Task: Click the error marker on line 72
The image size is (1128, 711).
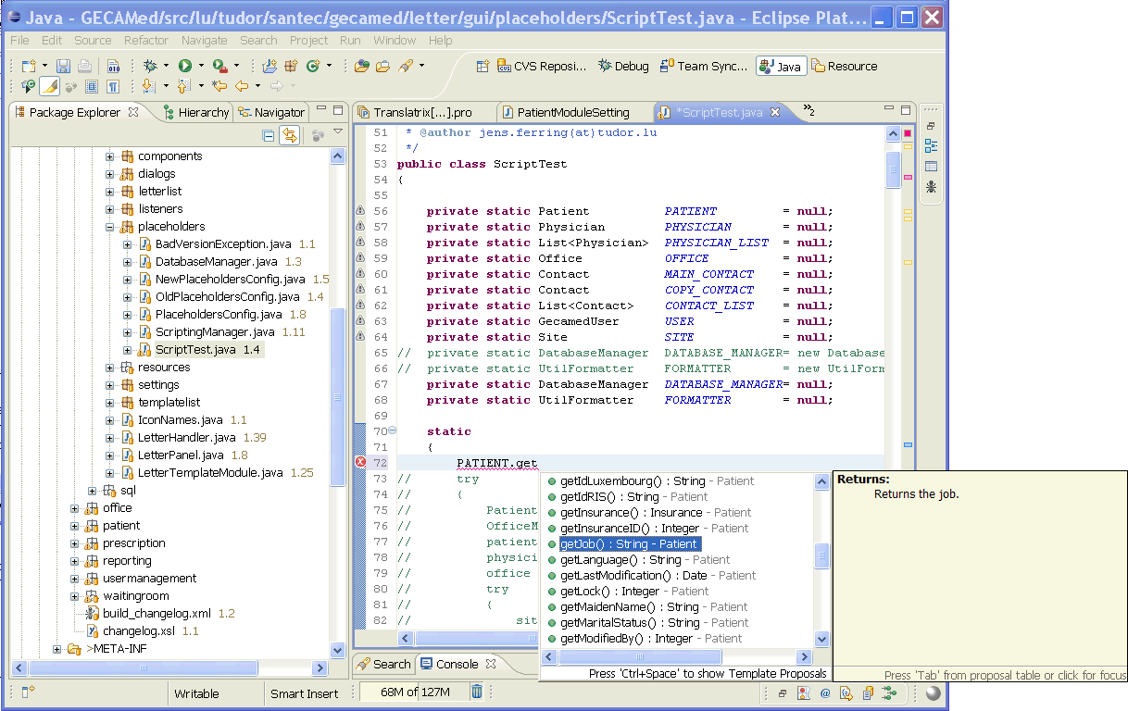Action: point(360,463)
